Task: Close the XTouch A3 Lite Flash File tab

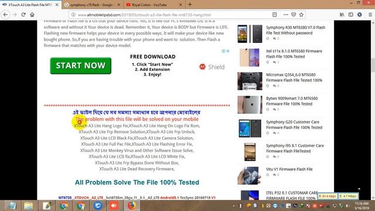Action: (57, 5)
